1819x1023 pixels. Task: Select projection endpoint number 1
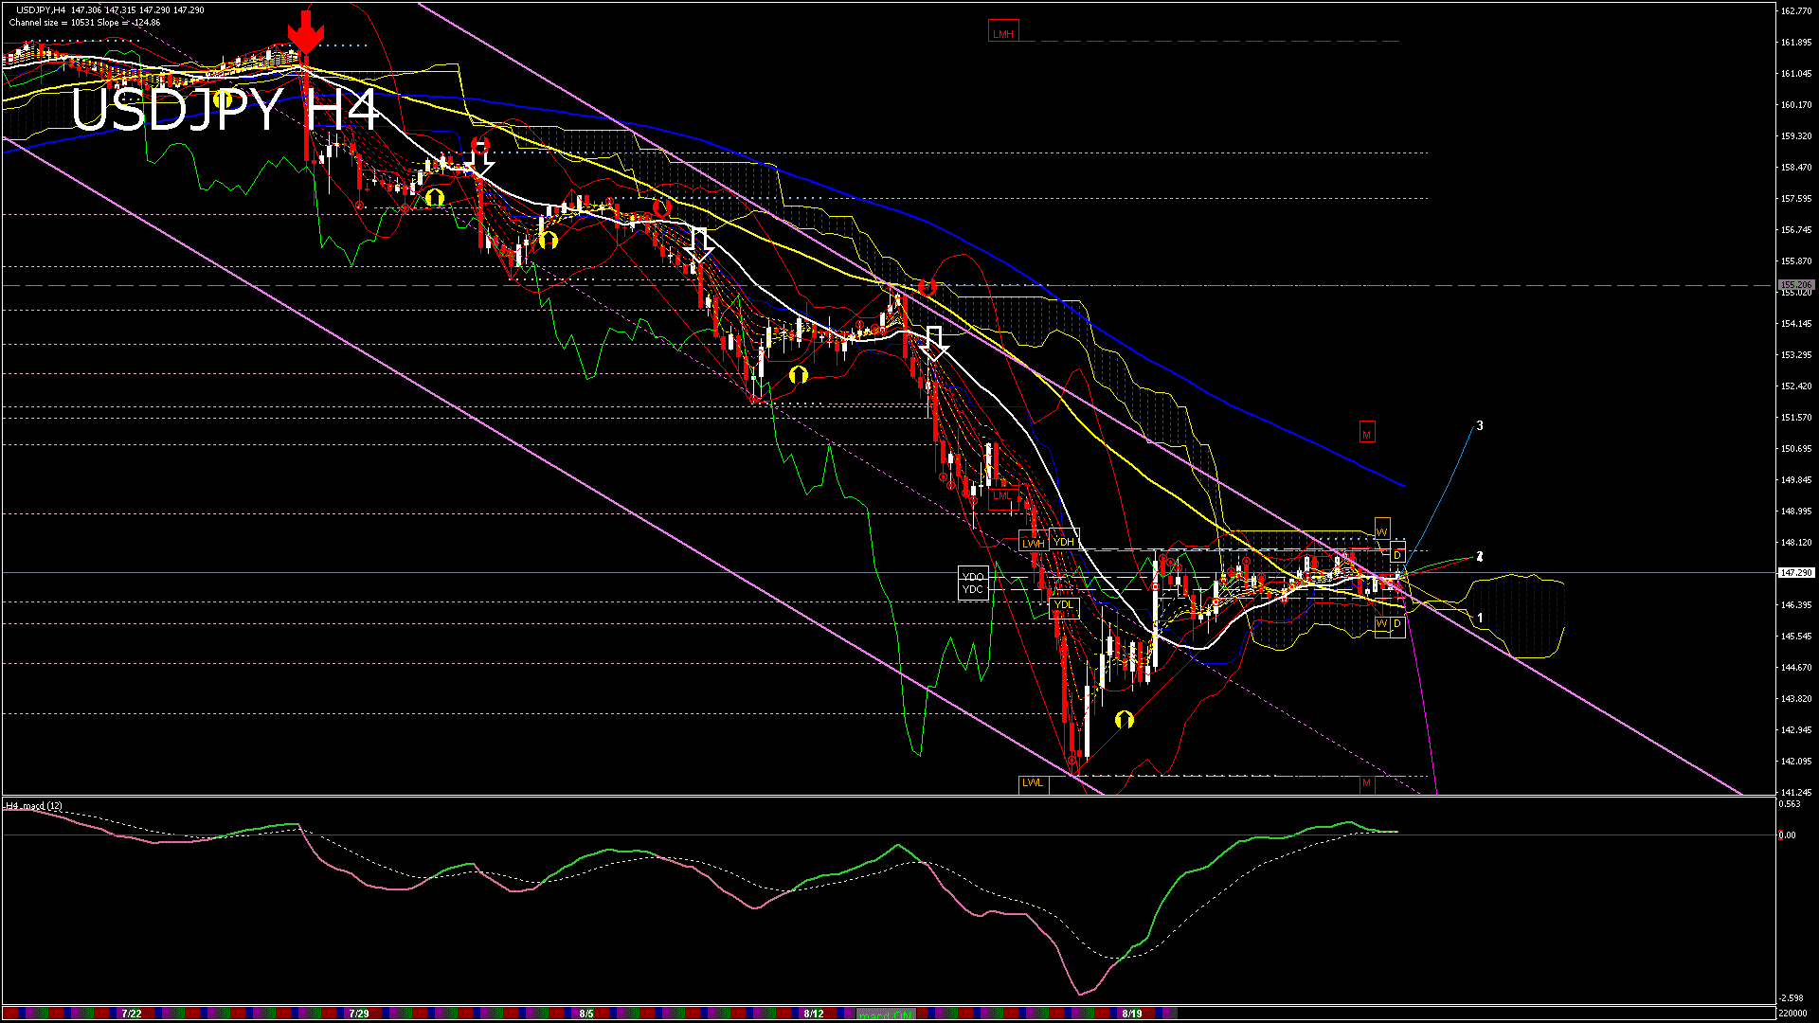(1480, 618)
